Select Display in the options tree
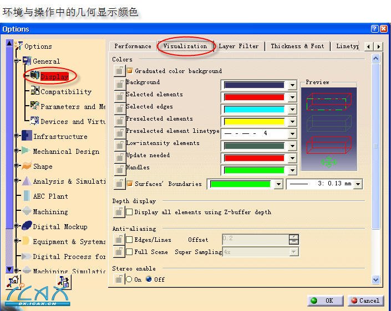391x311 pixels. (54, 76)
